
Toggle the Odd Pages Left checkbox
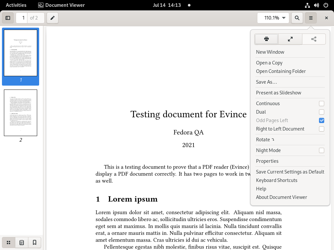(x=322, y=120)
